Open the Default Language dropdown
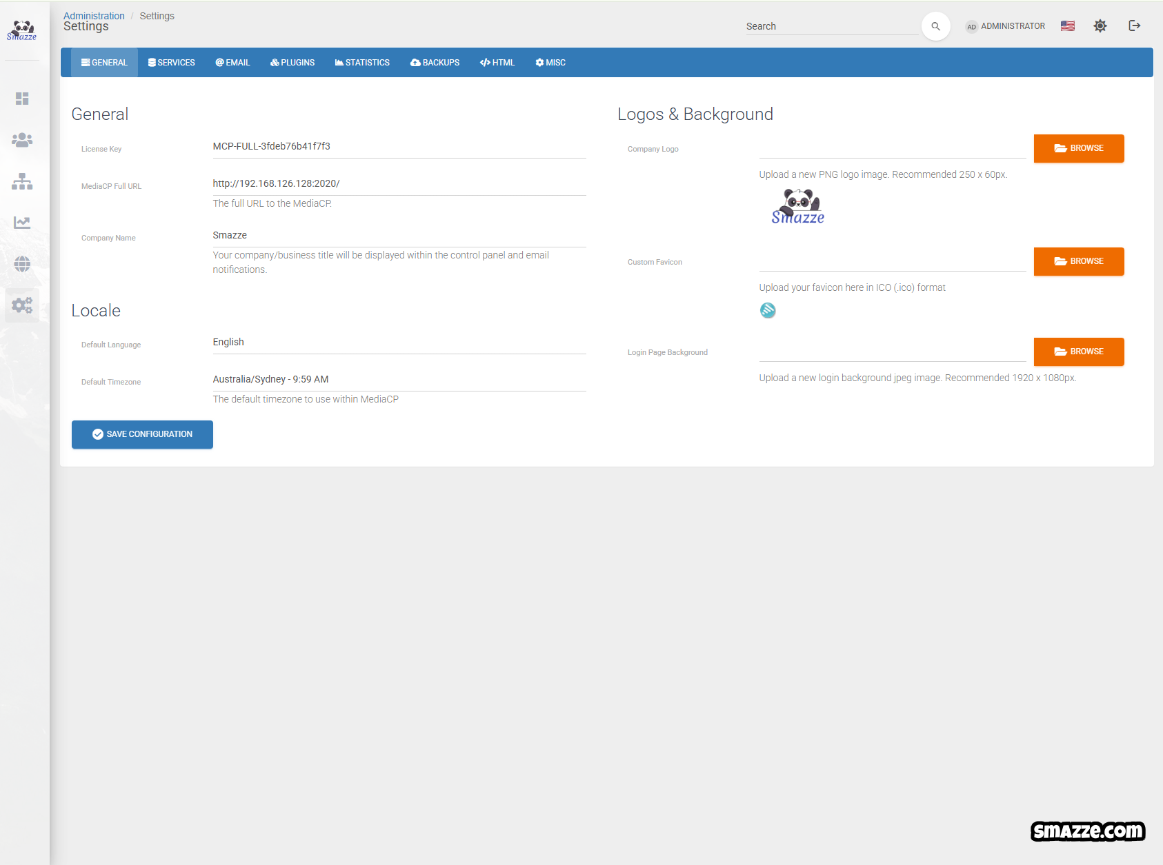This screenshot has width=1163, height=865. pyautogui.click(x=399, y=343)
